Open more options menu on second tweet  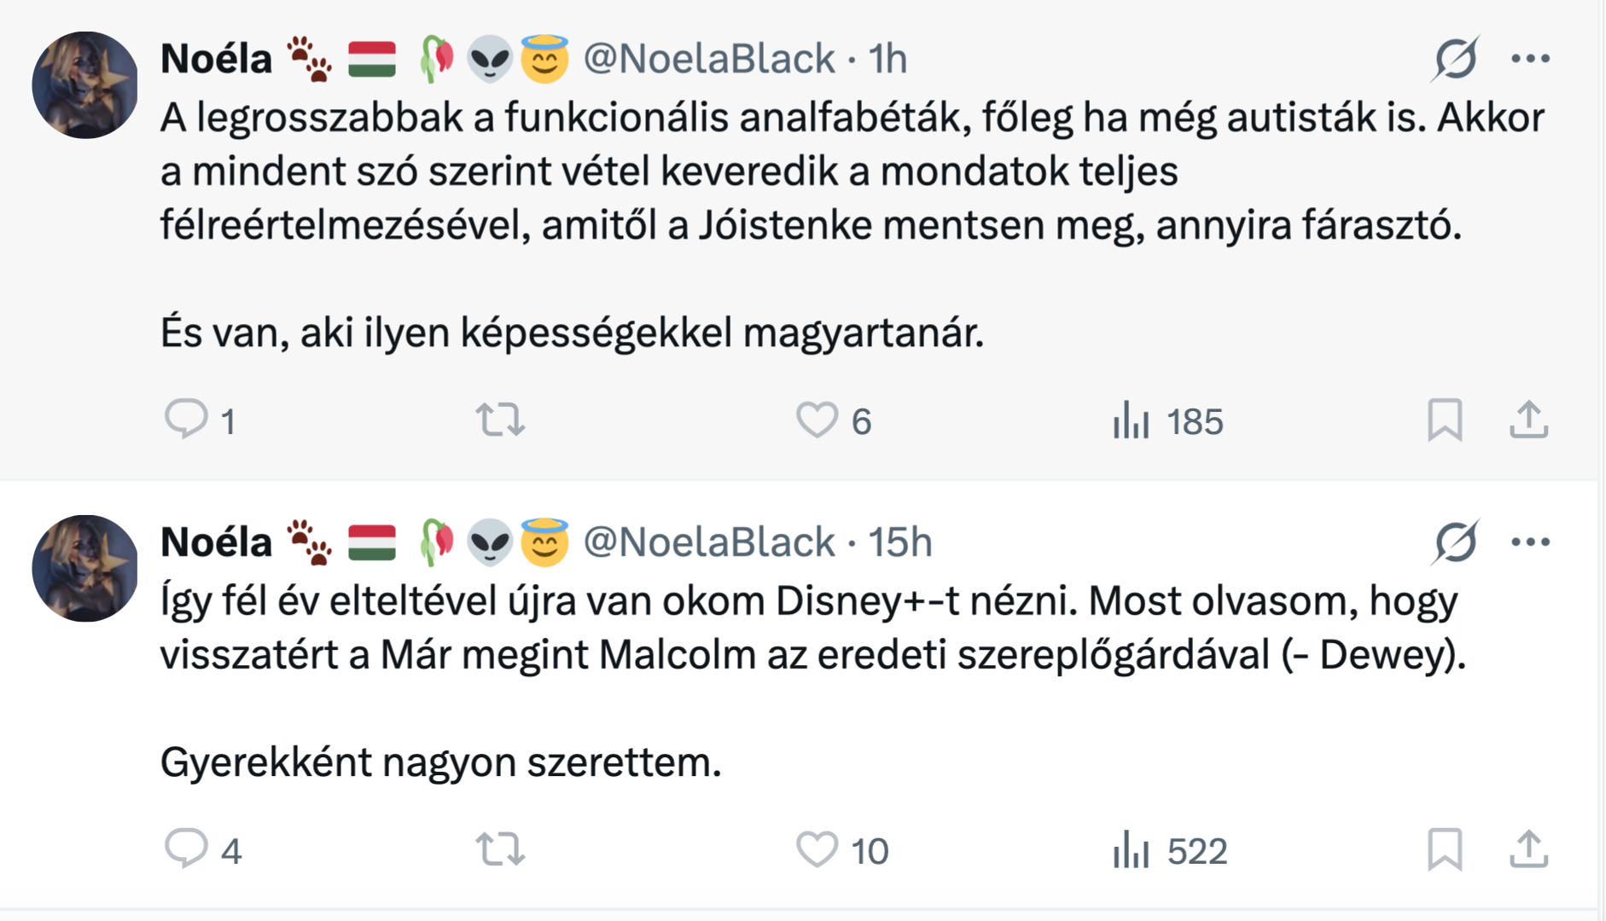[1530, 542]
